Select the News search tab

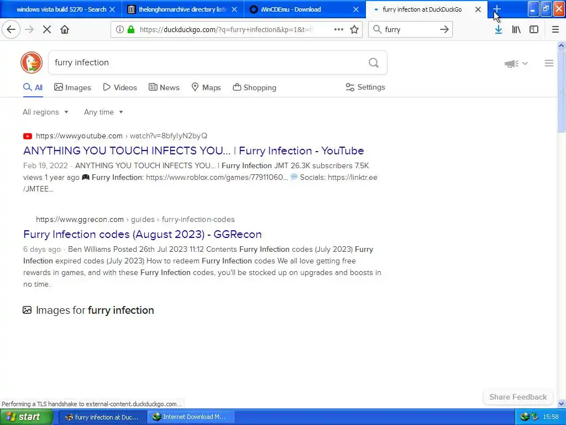(164, 87)
